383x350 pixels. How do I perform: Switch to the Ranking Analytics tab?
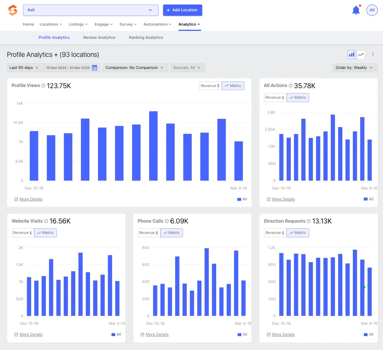(x=146, y=37)
